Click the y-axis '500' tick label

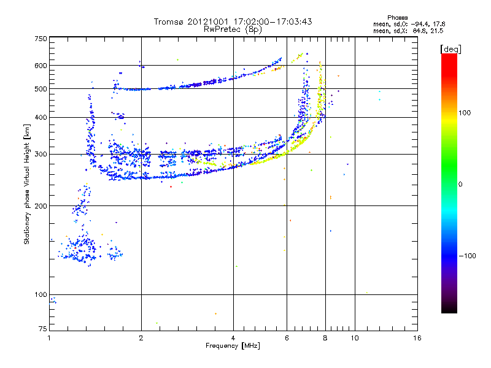[41, 89]
